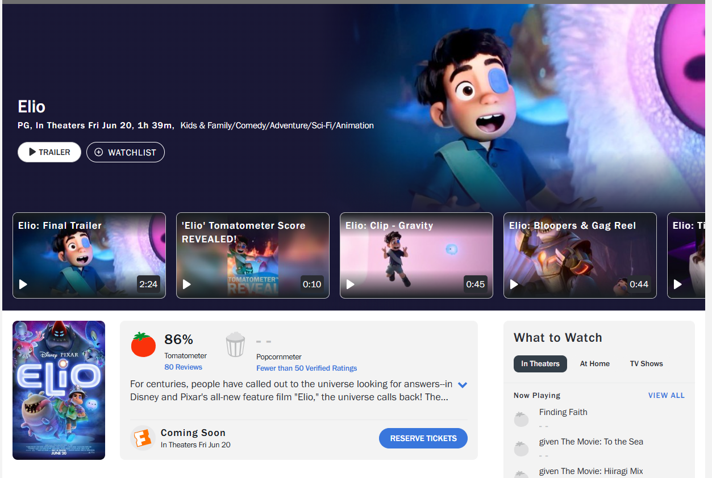Click the 0:45 duration badge
712x478 pixels.
(x=476, y=284)
